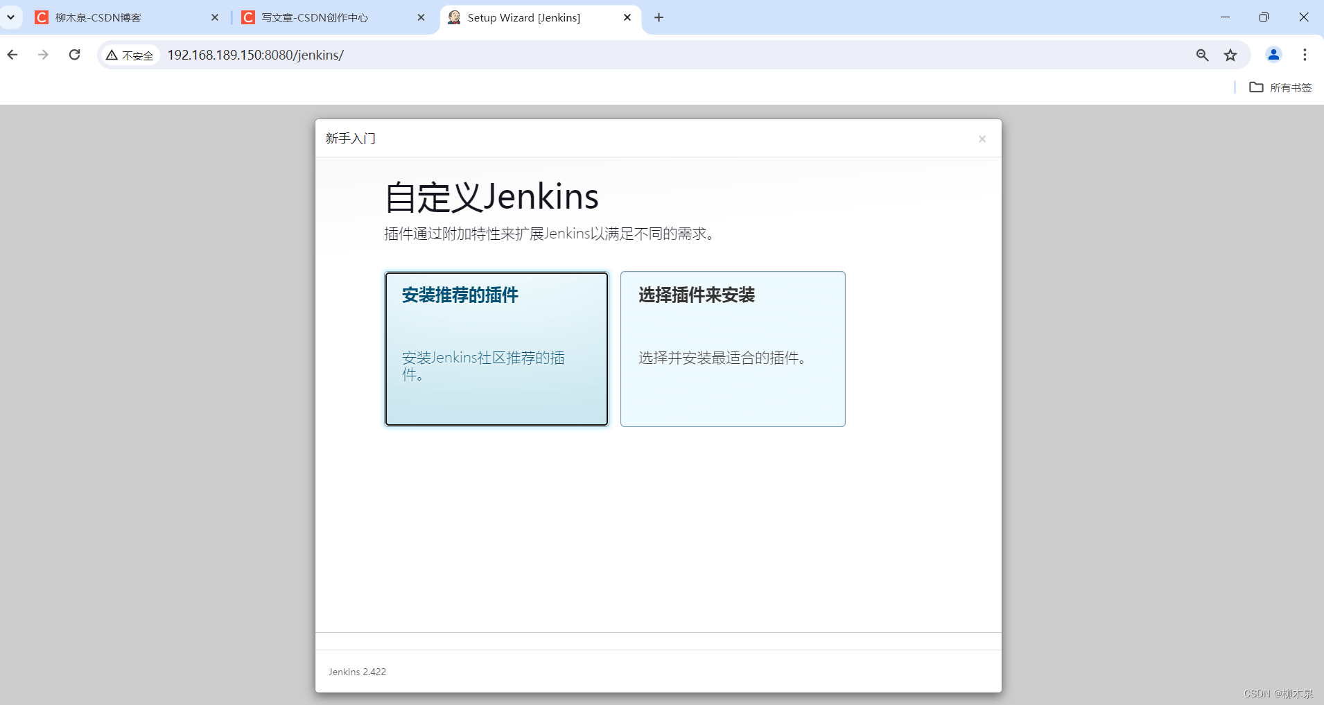This screenshot has height=705, width=1324.
Task: Choose 选择插件来安装 option card
Action: (733, 349)
